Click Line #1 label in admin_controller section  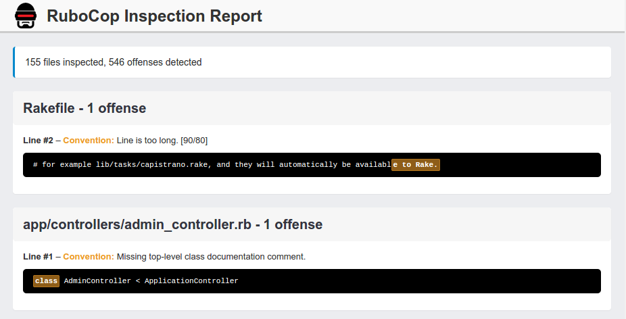38,257
